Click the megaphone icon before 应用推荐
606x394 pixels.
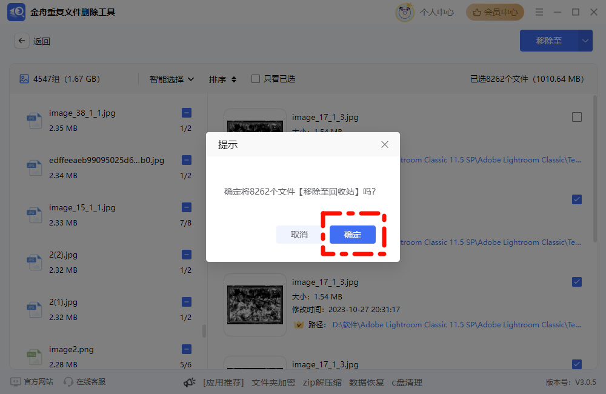[189, 382]
